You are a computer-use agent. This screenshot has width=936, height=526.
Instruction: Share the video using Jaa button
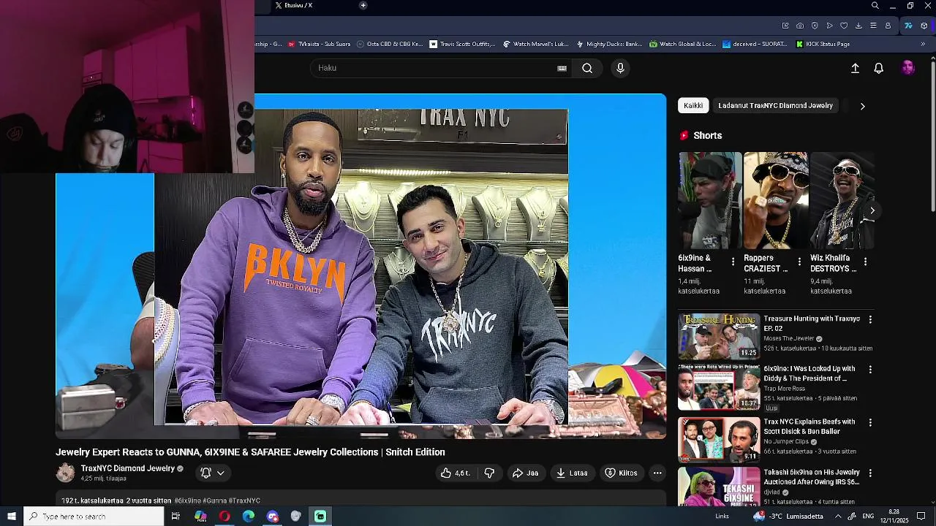coord(525,473)
